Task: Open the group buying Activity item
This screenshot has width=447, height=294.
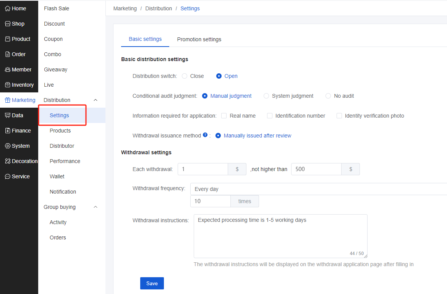Action: click(58, 223)
